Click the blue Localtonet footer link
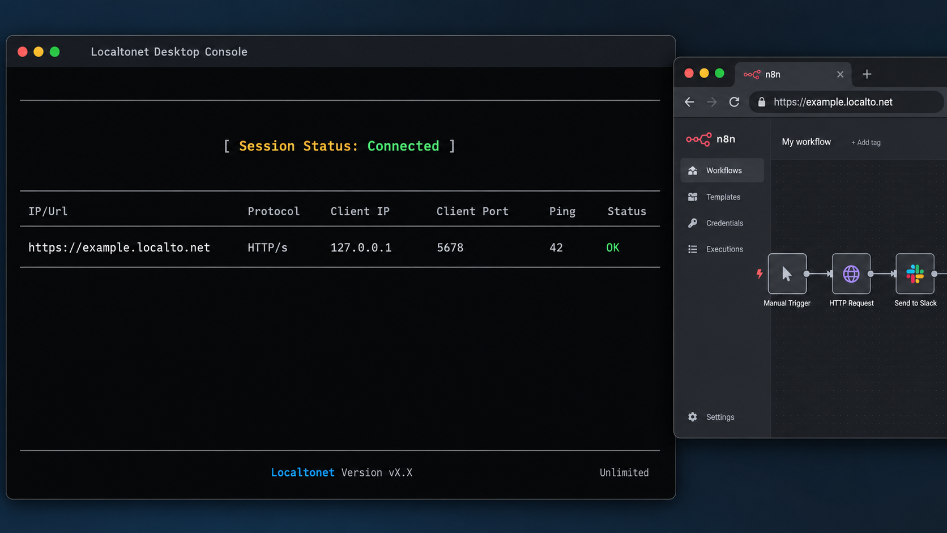The width and height of the screenshot is (947, 533). [x=302, y=472]
